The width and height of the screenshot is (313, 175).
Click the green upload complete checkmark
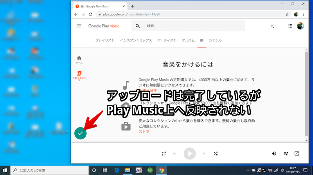coord(80,133)
